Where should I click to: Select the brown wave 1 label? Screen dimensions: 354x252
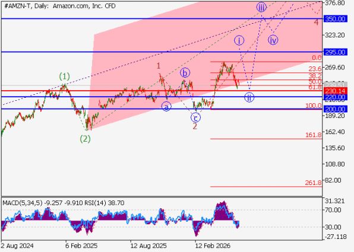[x=159, y=66]
